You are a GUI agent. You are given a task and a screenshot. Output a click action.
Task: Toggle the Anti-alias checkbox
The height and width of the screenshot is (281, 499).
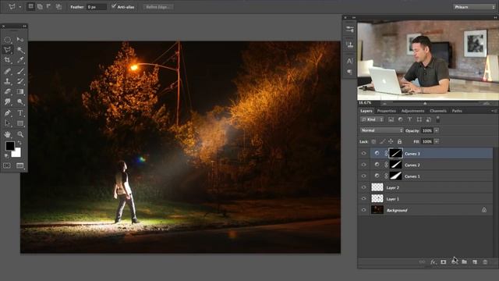coord(114,6)
